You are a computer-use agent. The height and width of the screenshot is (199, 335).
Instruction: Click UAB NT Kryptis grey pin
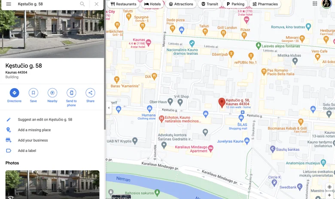click(x=135, y=141)
